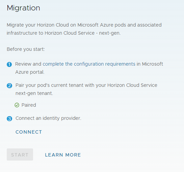Screen dimensions: 184x172
Task: Click the 'infrastructure to Horizon Cloud Service' line
Action: [51, 33]
